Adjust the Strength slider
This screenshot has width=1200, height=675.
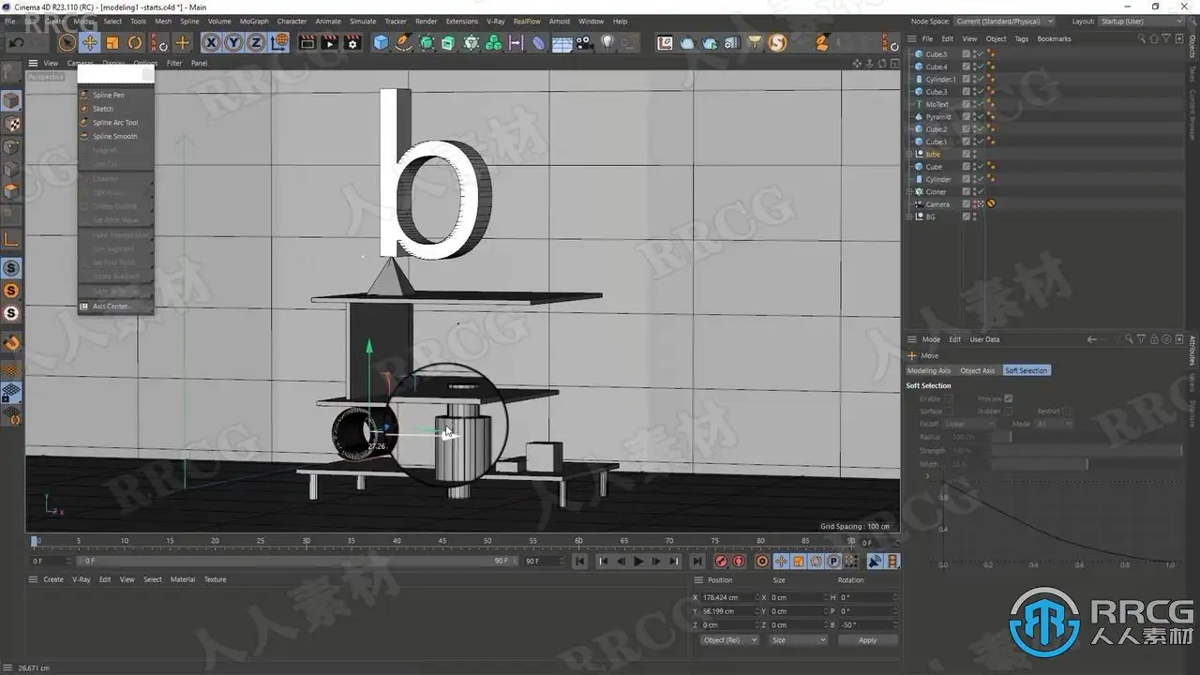point(1085,451)
